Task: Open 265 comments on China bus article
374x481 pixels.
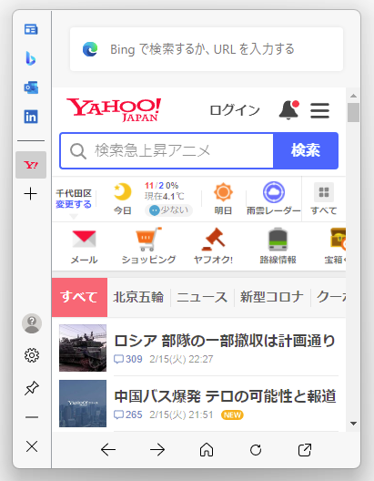Action: (128, 414)
